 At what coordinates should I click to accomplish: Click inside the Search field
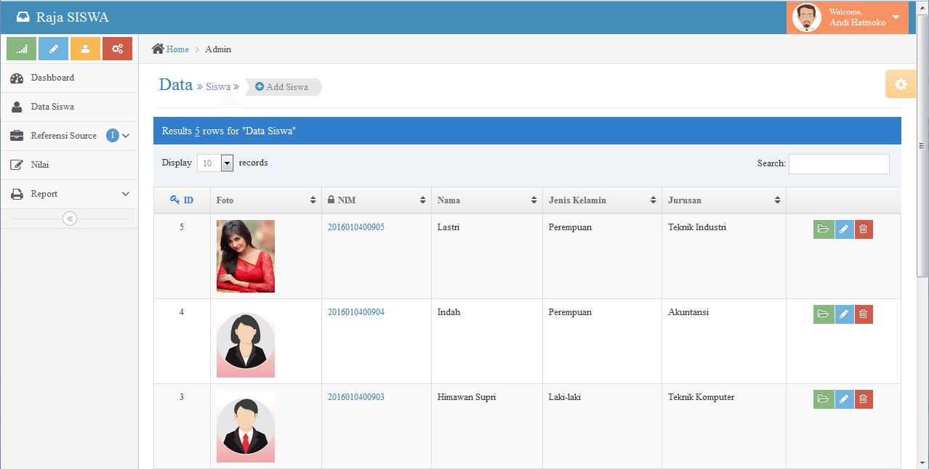point(839,163)
